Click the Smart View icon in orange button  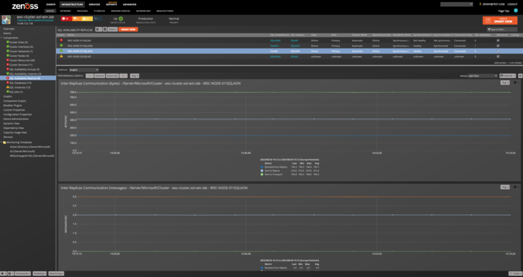(x=488, y=20)
